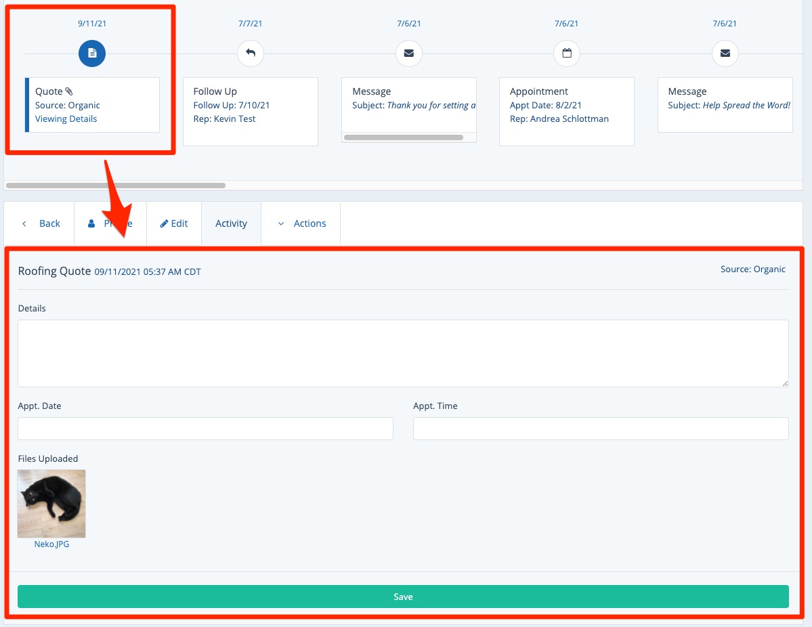Click the paperclip attachment icon on Quote
The width and height of the screenshot is (812, 627).
69,91
